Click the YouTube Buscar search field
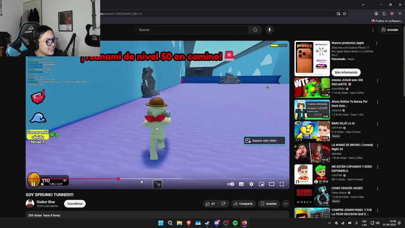Screen dimensions: 405x228 (x=192, y=30)
